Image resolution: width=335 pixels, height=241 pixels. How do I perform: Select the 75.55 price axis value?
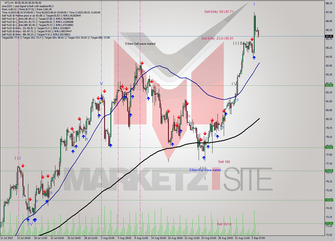[x=329, y=190]
